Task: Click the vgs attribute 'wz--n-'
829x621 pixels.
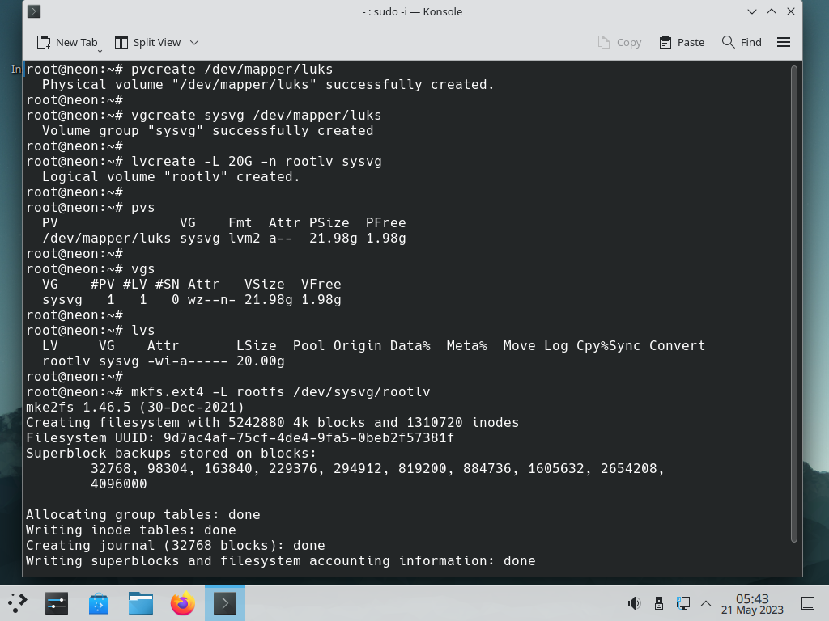Action: [x=211, y=299]
